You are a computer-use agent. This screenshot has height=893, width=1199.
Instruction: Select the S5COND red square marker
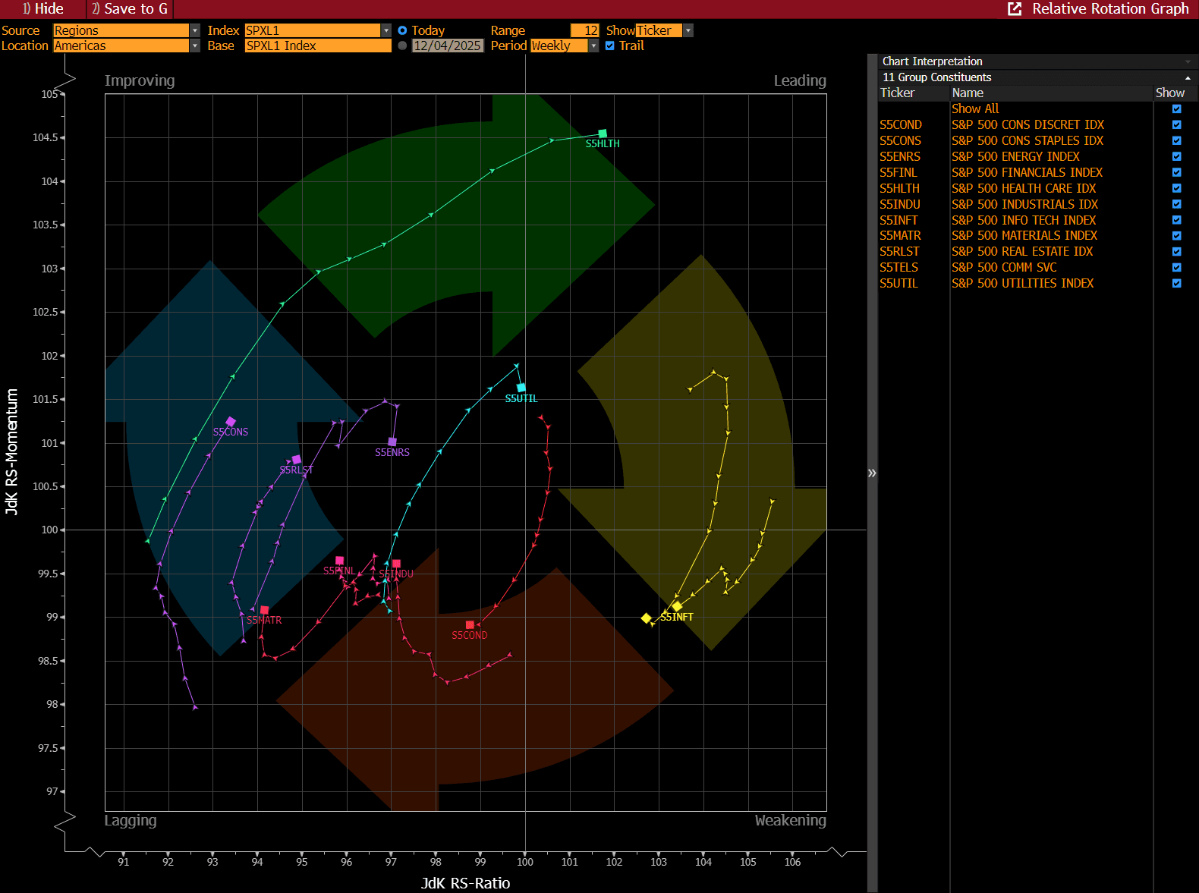pyautogui.click(x=470, y=625)
